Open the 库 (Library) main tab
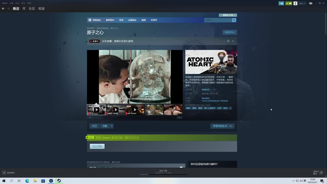The image size is (327, 184). pyautogui.click(x=24, y=8)
